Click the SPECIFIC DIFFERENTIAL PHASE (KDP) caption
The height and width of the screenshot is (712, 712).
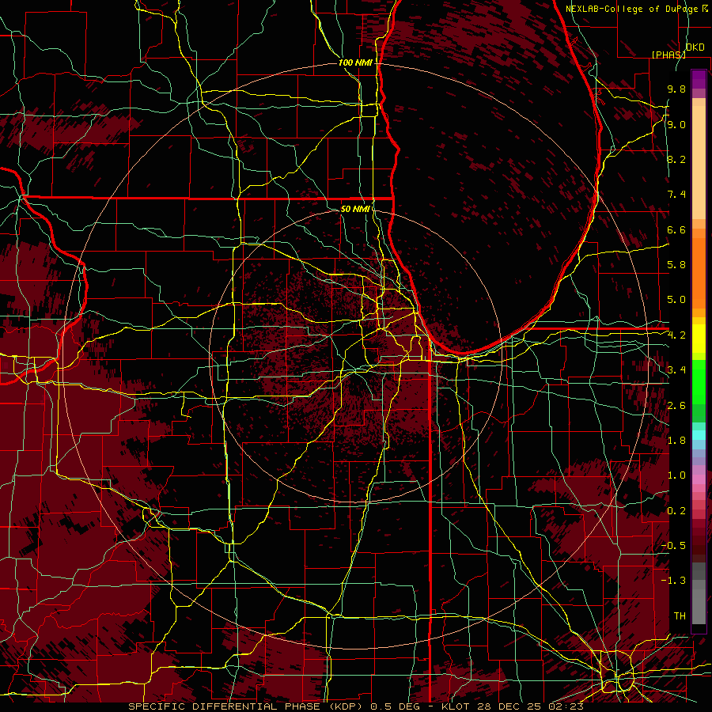[247, 706]
